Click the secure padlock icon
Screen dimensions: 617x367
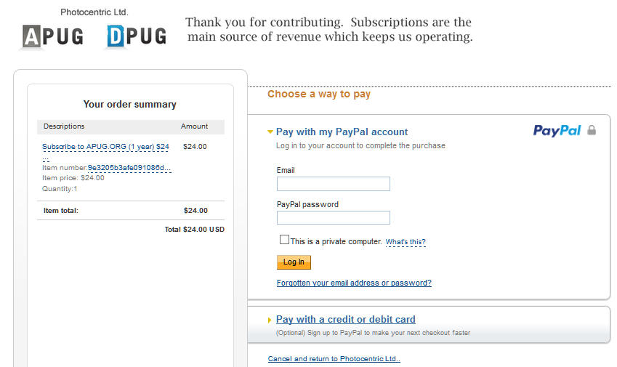(x=592, y=131)
